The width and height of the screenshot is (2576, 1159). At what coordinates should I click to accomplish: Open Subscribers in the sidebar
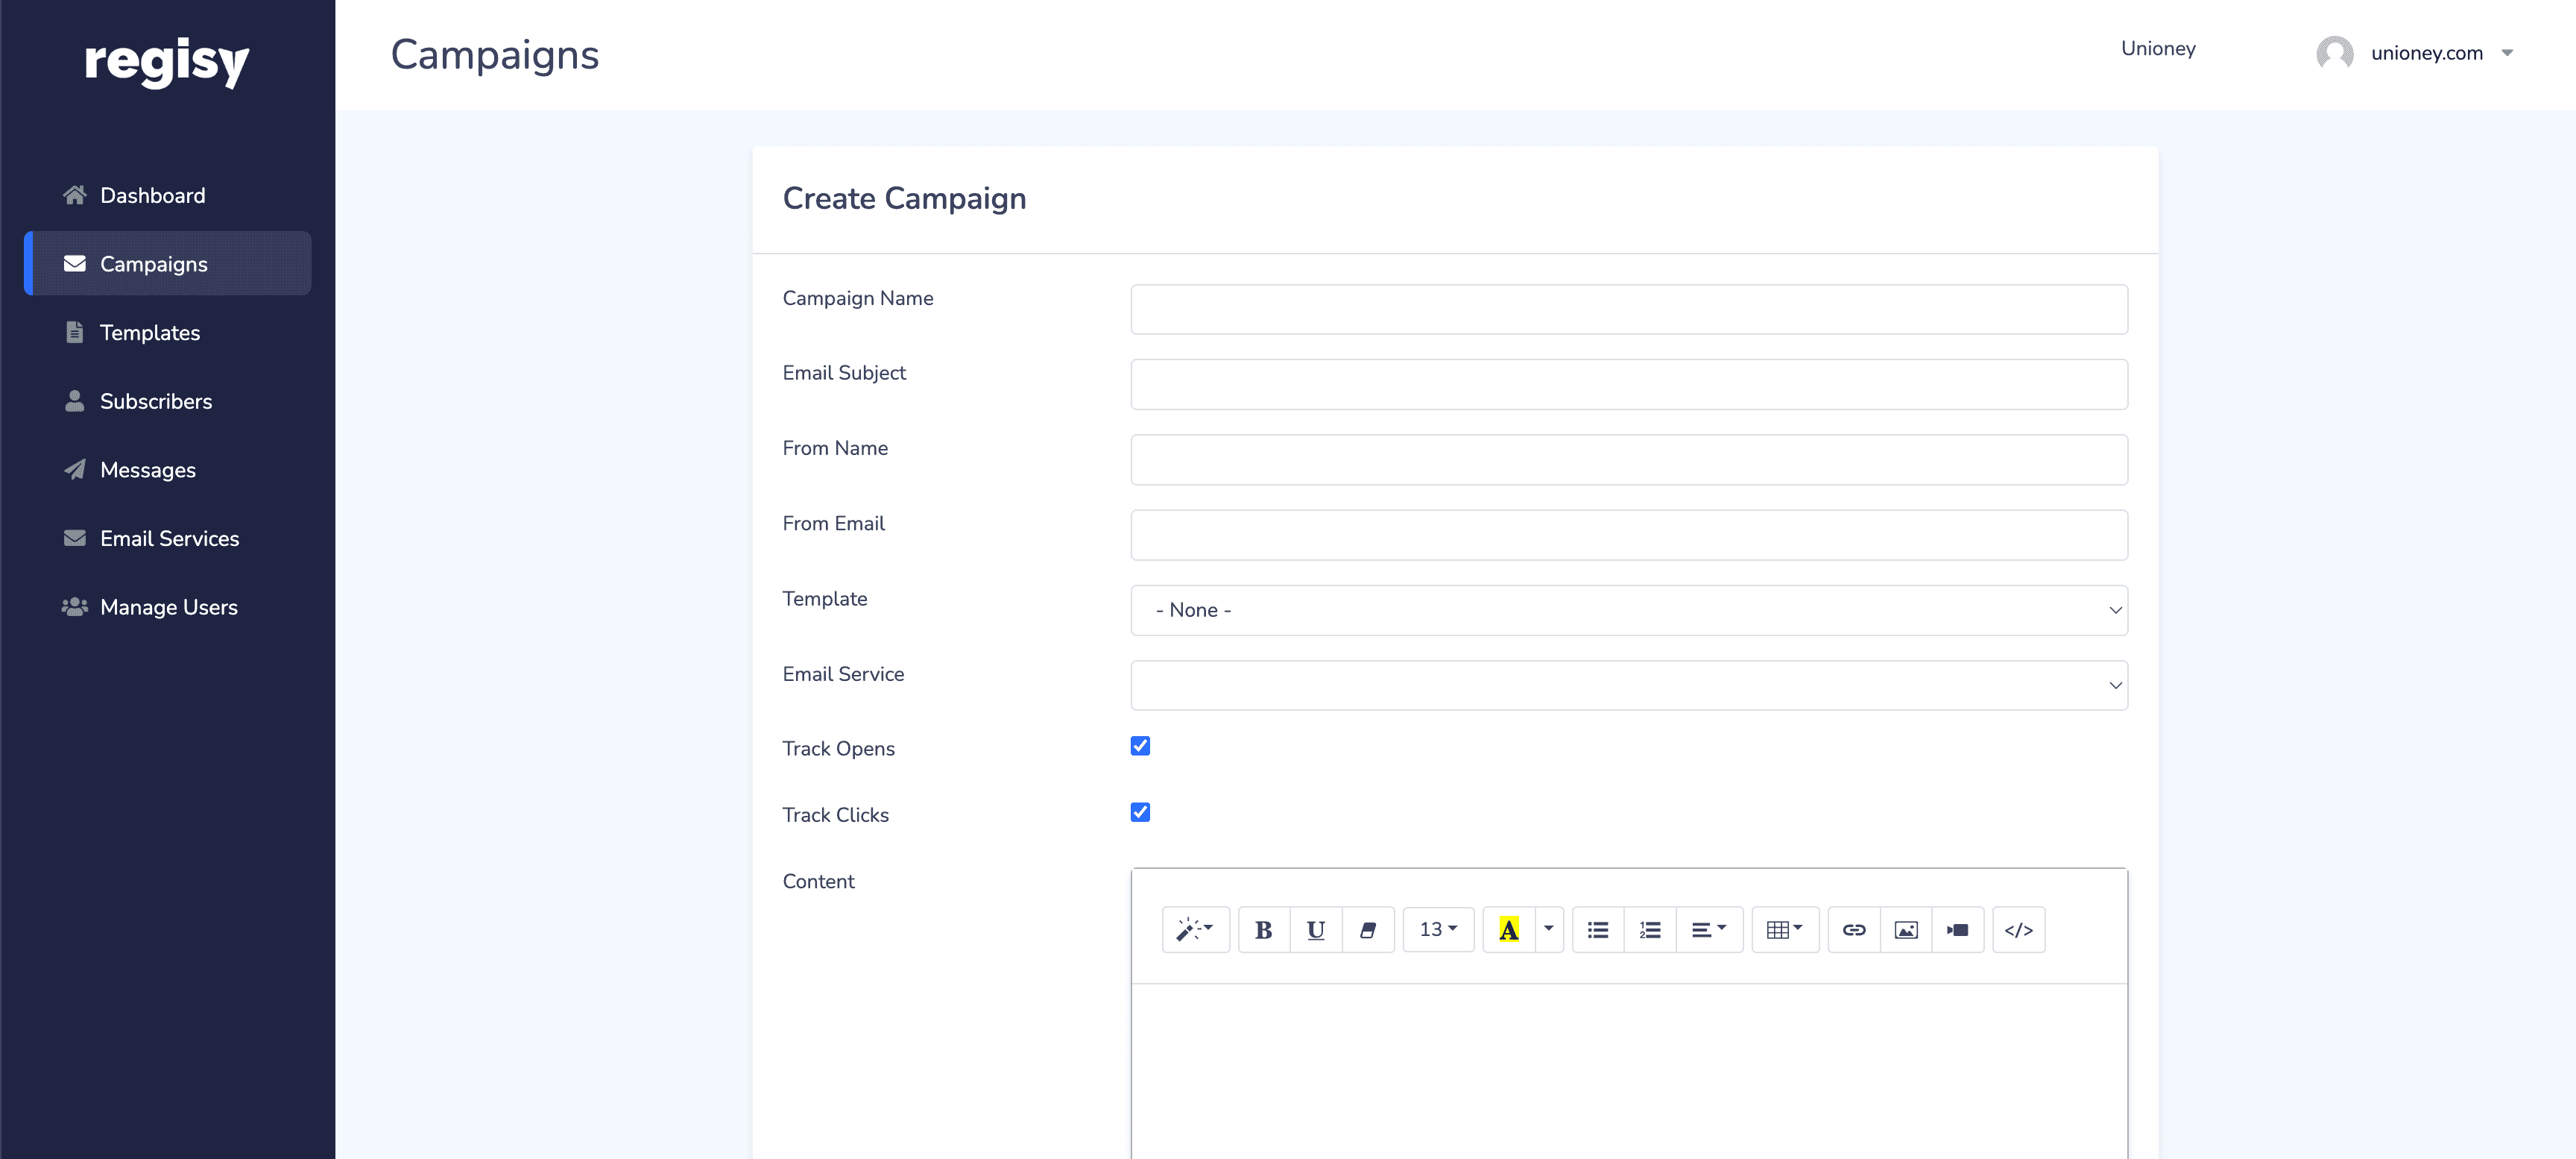coord(155,401)
